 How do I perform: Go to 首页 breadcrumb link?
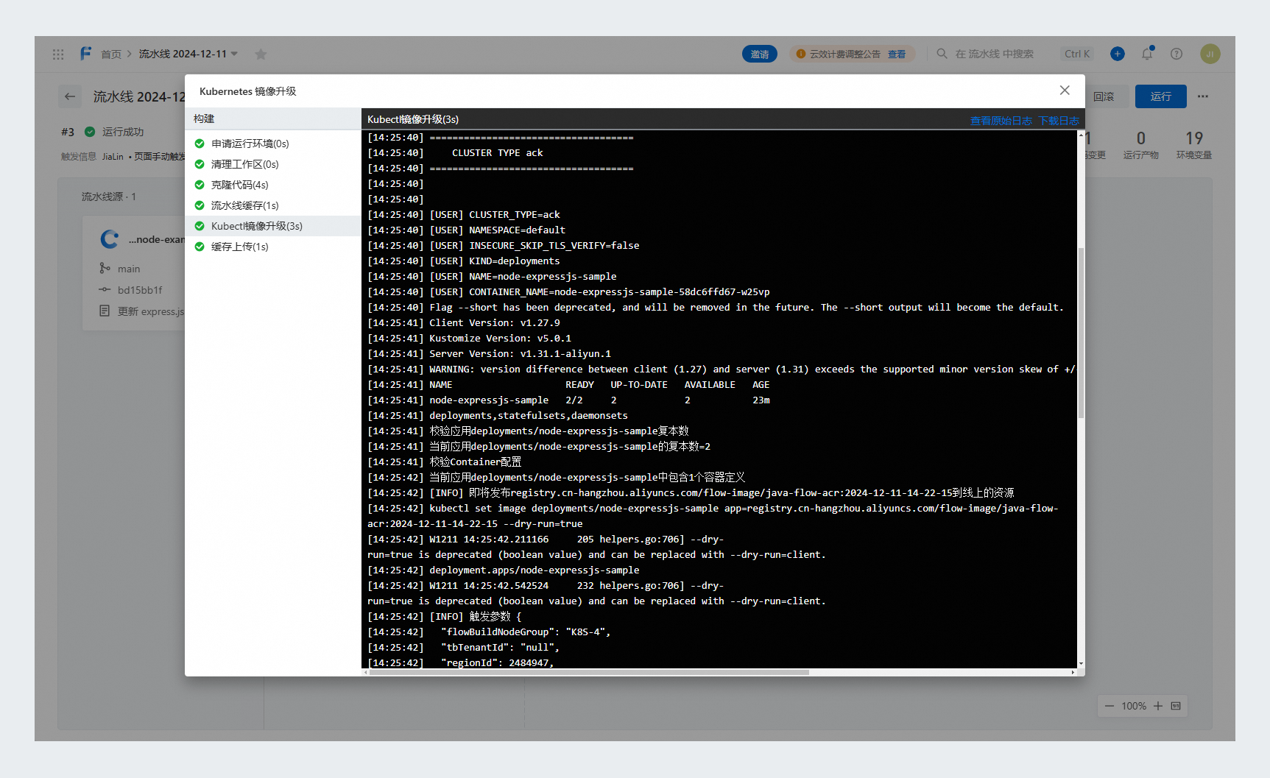pos(111,54)
